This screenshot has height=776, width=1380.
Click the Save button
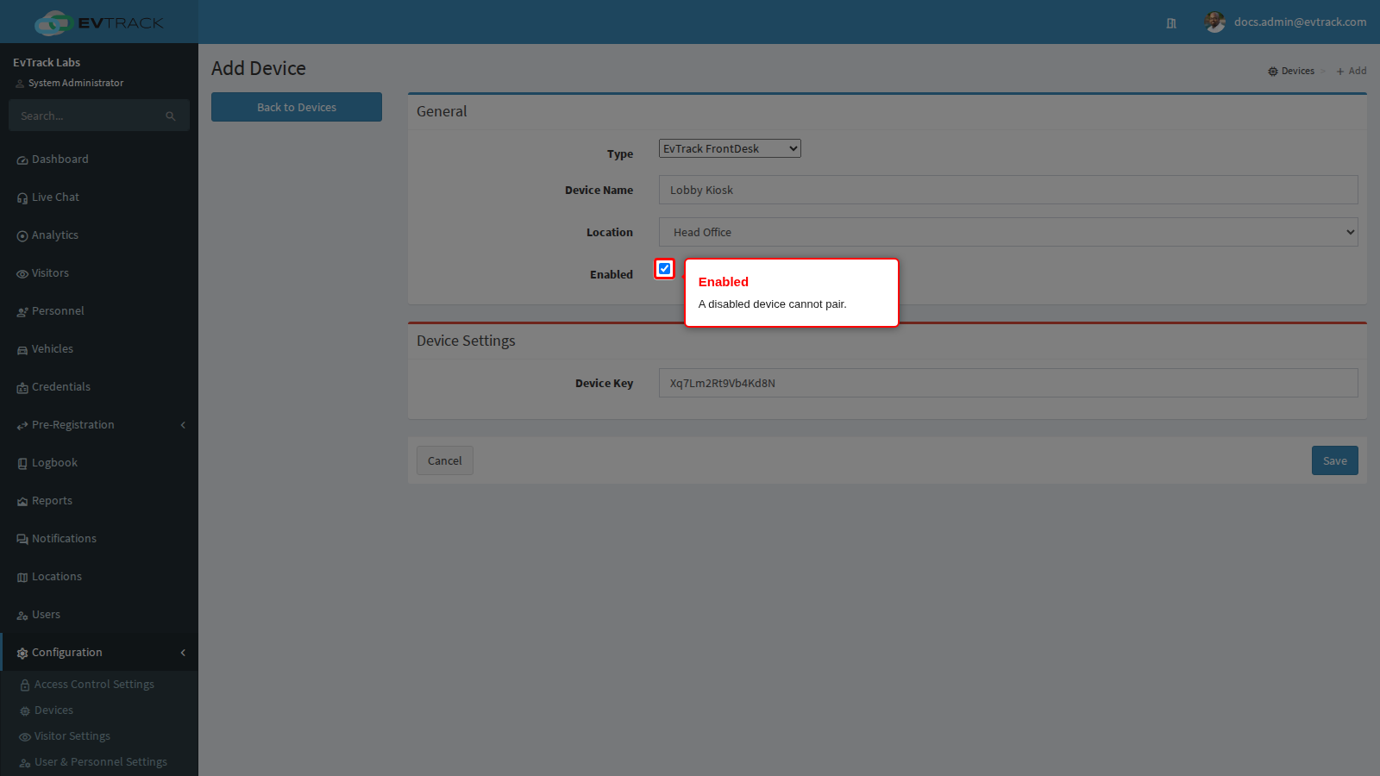click(x=1334, y=460)
